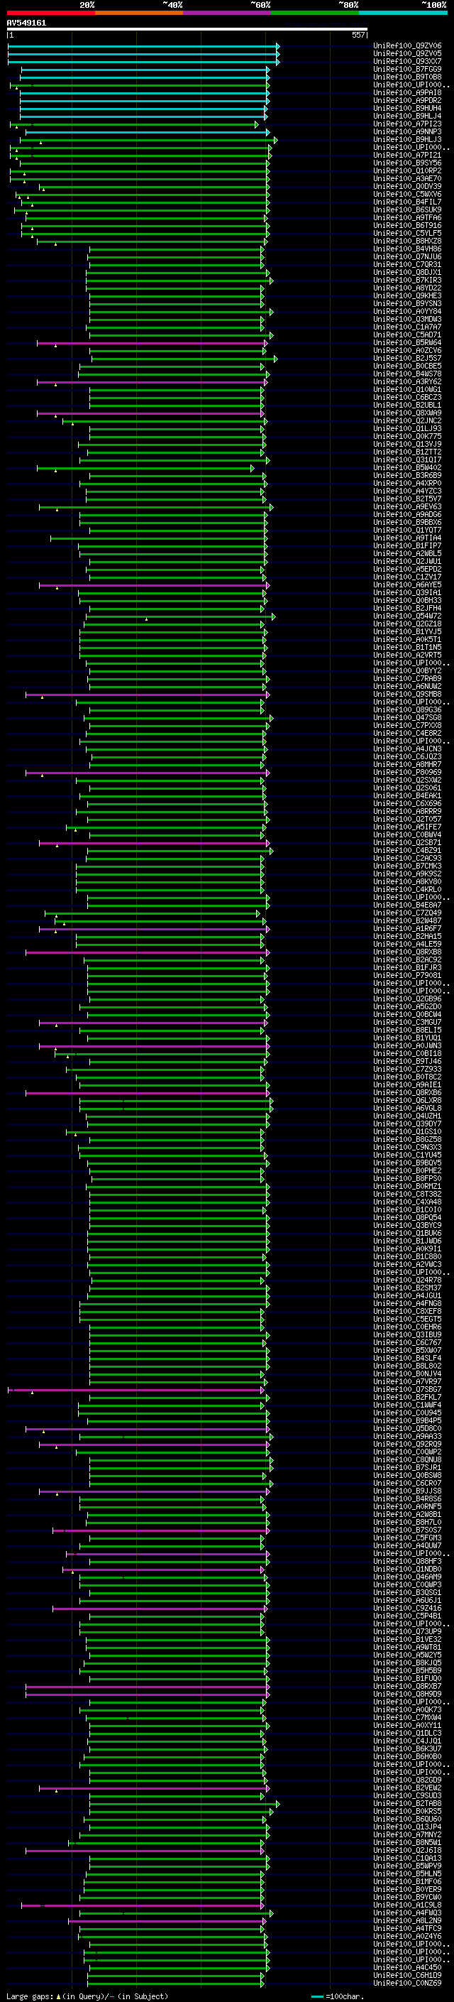Click the UniRef100_Q8RXB7 entry
The image size is (454, 2002).
(x=407, y=1686)
